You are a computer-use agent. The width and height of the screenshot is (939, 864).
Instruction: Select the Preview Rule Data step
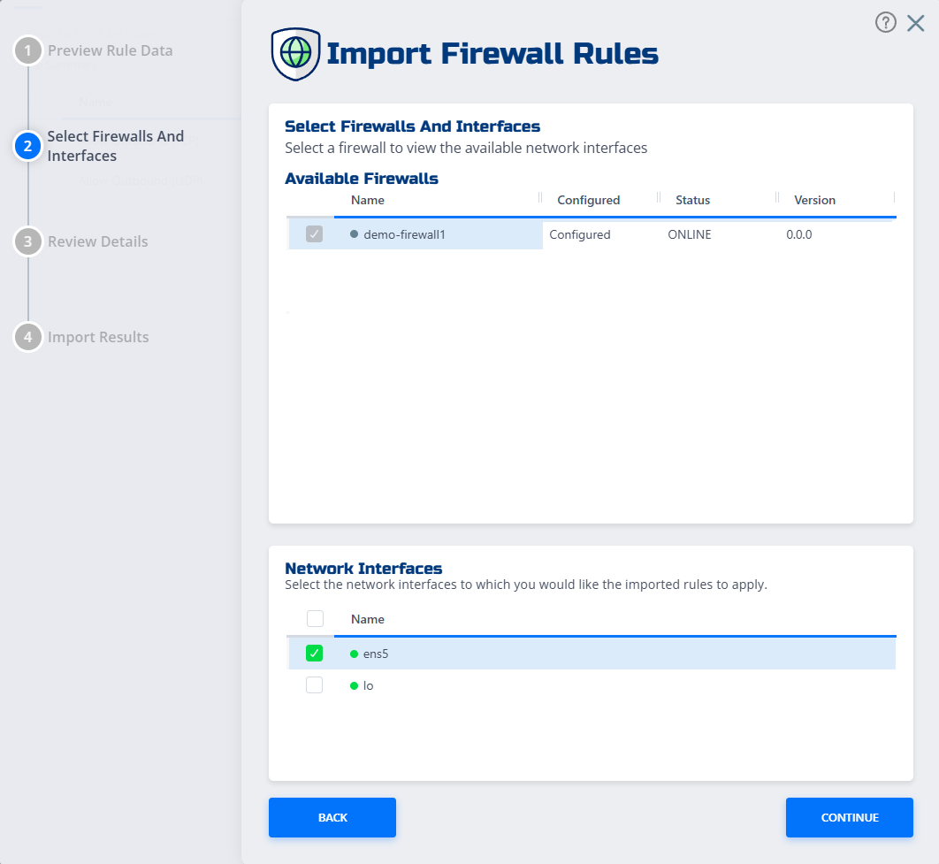click(x=111, y=50)
